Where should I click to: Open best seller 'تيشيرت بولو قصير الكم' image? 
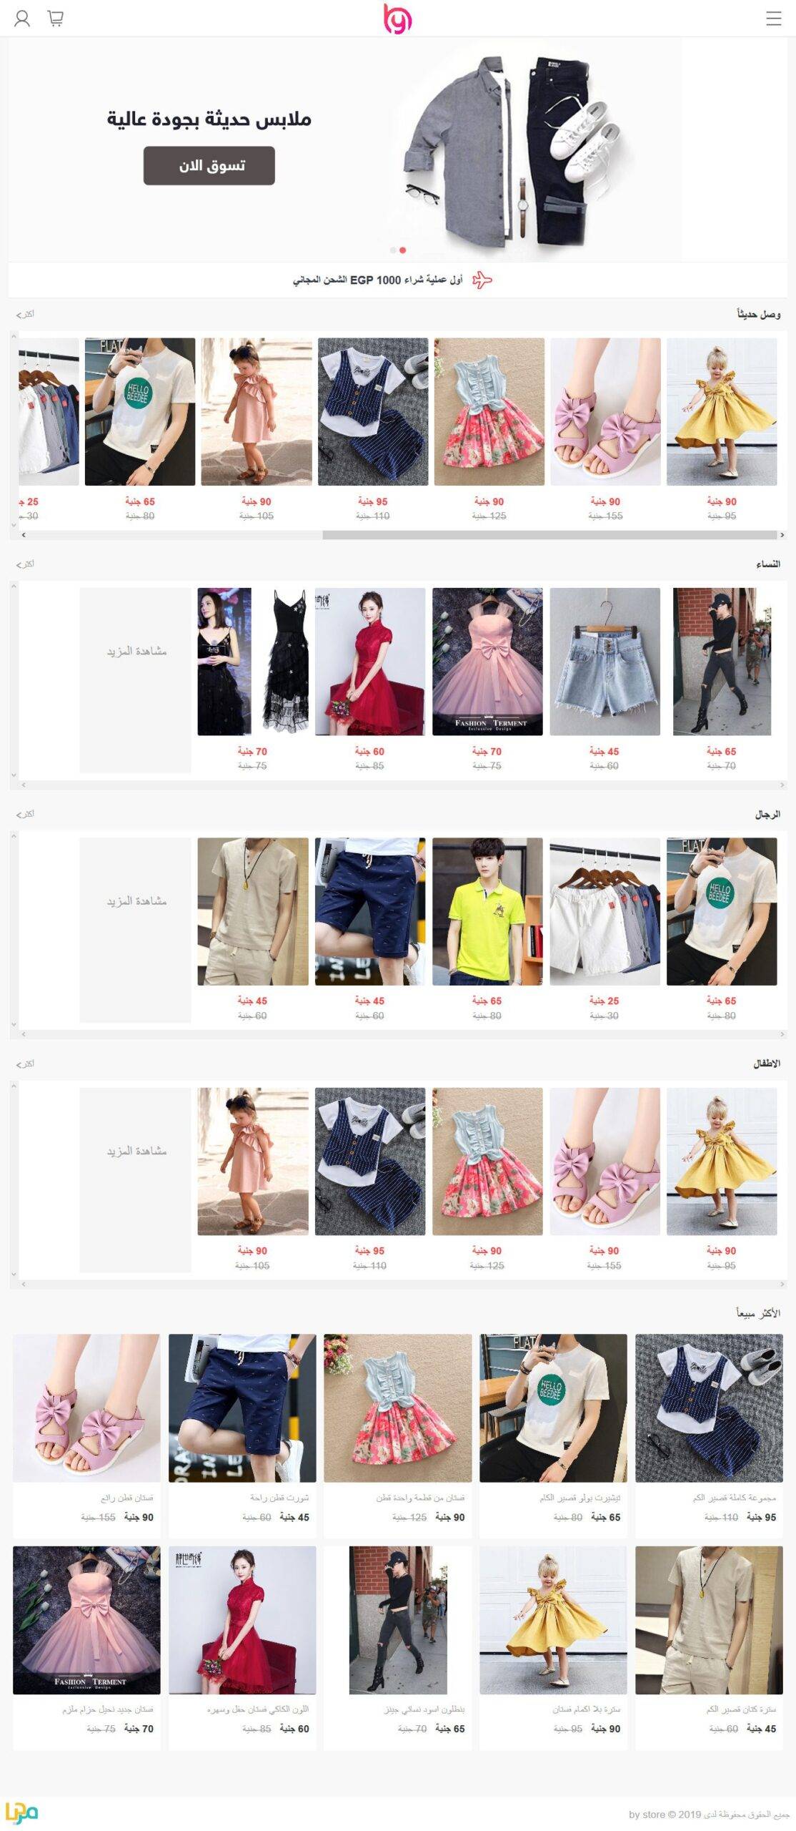(553, 1408)
